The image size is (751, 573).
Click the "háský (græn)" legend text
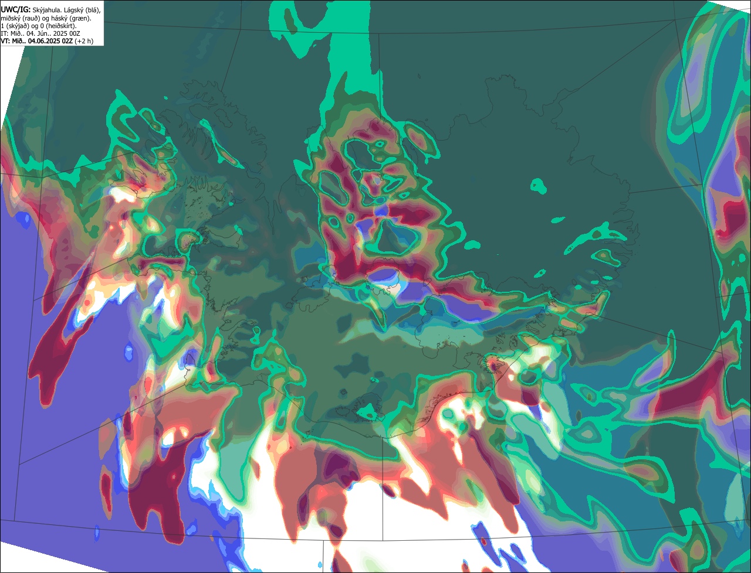point(70,18)
